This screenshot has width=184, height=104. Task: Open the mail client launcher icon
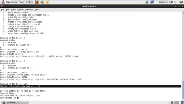point(42,2)
